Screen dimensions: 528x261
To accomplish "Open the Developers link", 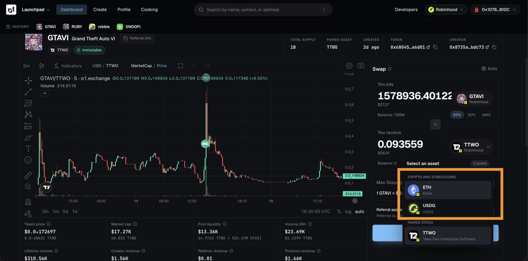I will 407,9.
